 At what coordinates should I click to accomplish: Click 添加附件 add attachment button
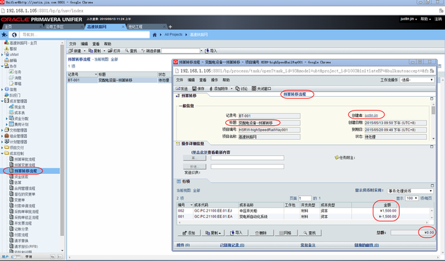(219, 88)
